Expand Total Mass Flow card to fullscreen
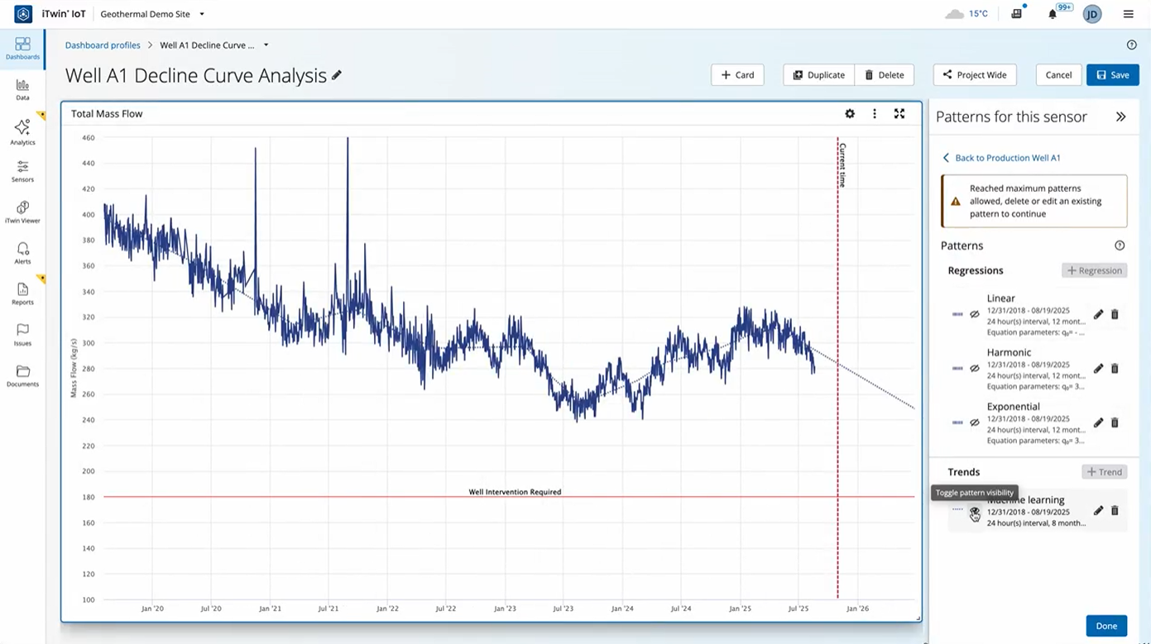 click(899, 114)
